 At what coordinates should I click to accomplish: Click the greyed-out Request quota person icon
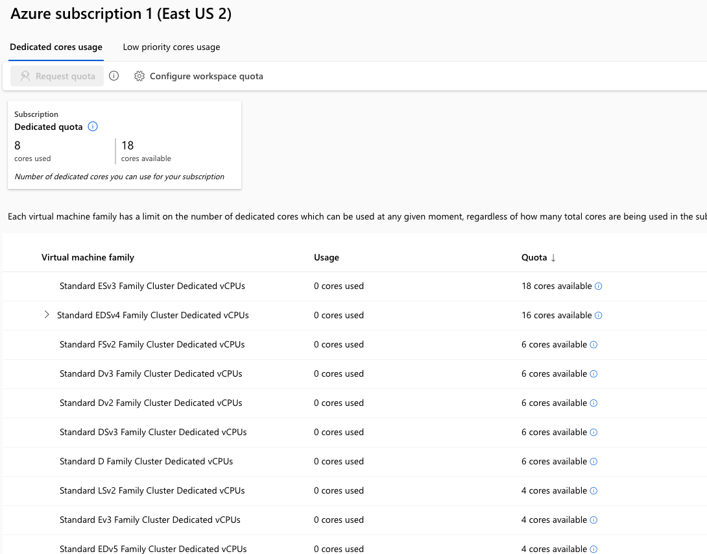pos(25,76)
